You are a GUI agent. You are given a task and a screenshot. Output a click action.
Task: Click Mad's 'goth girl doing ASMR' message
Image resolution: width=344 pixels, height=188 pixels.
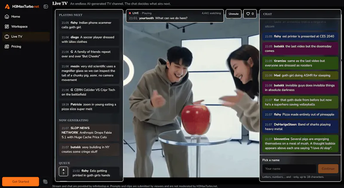tap(300, 76)
